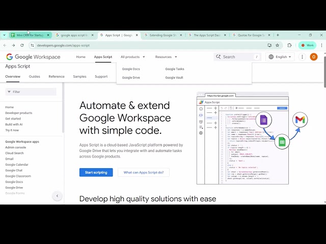Image resolution: width=326 pixels, height=244 pixels.
Task: Open Try it now sidebar link
Action: click(x=12, y=130)
